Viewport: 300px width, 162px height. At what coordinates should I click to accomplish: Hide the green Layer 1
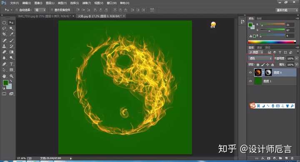(250, 81)
